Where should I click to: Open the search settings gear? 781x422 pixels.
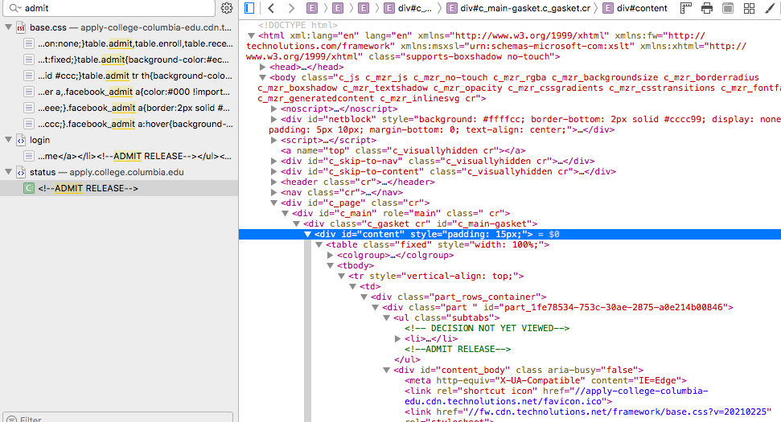click(x=227, y=8)
